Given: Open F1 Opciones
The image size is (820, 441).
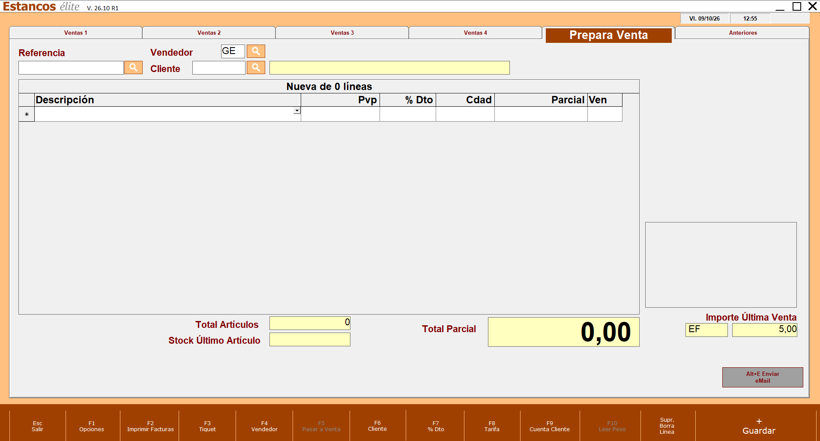Looking at the screenshot, I should pos(92,426).
